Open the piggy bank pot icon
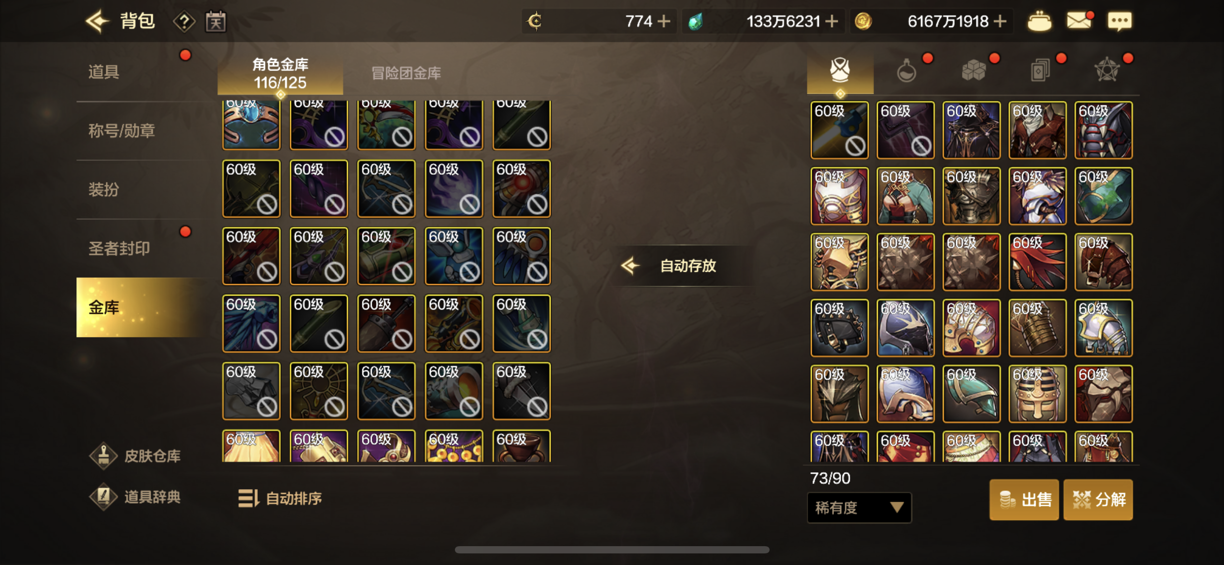The height and width of the screenshot is (565, 1224). click(1039, 21)
